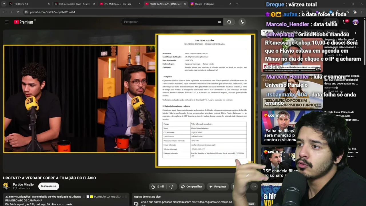
Task: Click the video title "URGENTE: A VERDADE SOBRE A FILIAÇÃO DO FLÁVIO"
Action: (x=49, y=178)
